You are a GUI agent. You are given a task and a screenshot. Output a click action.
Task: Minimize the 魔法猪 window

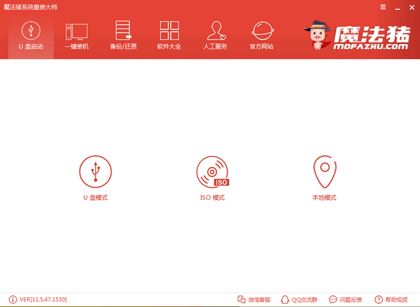398,6
